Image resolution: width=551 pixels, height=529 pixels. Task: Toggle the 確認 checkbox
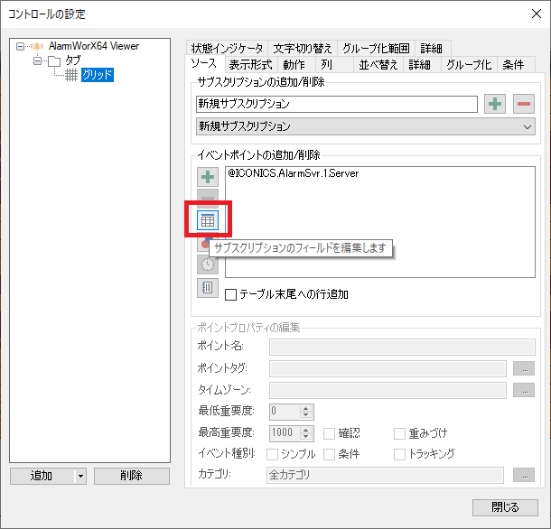pyautogui.click(x=329, y=433)
